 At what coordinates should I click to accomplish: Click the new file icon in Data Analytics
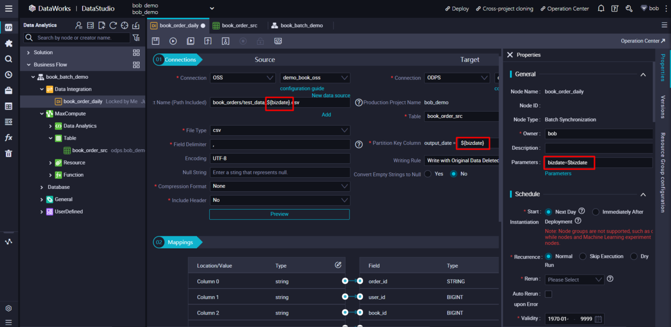click(x=102, y=25)
